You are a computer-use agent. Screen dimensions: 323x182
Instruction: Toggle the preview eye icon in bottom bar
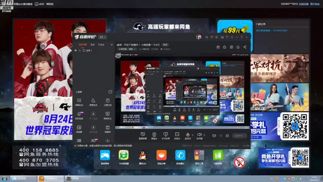pyautogui.click(x=220, y=135)
